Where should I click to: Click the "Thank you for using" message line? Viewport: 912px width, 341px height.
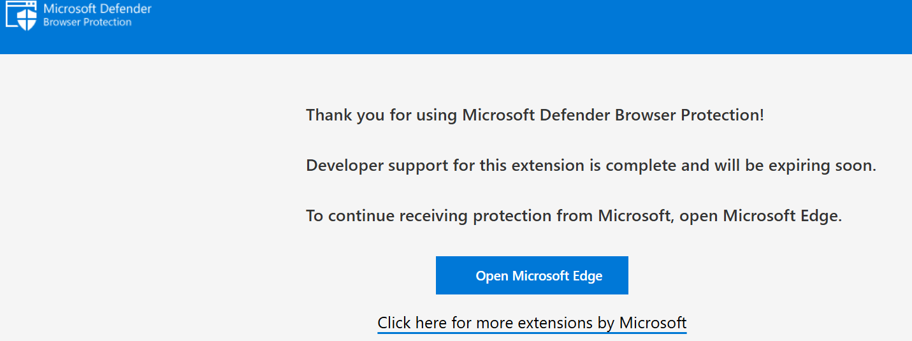click(x=535, y=115)
